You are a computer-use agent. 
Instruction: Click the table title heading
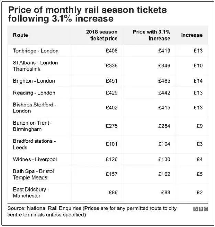[88, 14]
